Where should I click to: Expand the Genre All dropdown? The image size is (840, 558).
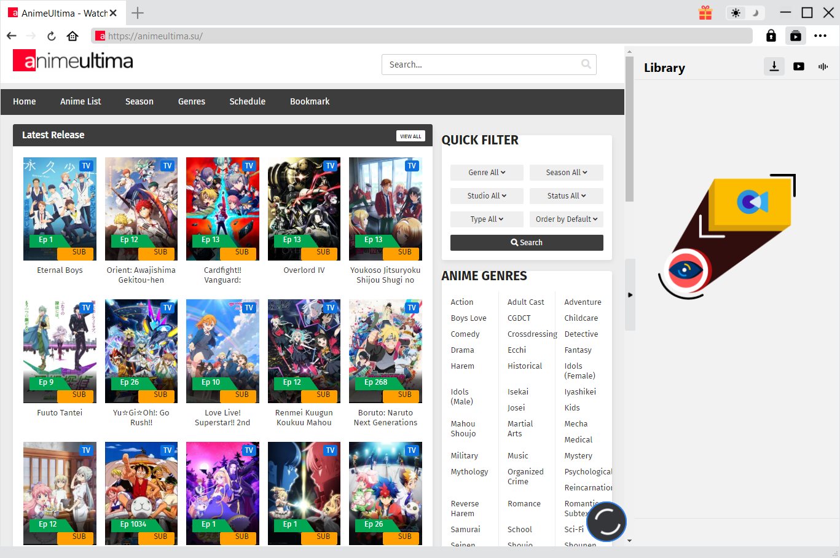pos(487,173)
